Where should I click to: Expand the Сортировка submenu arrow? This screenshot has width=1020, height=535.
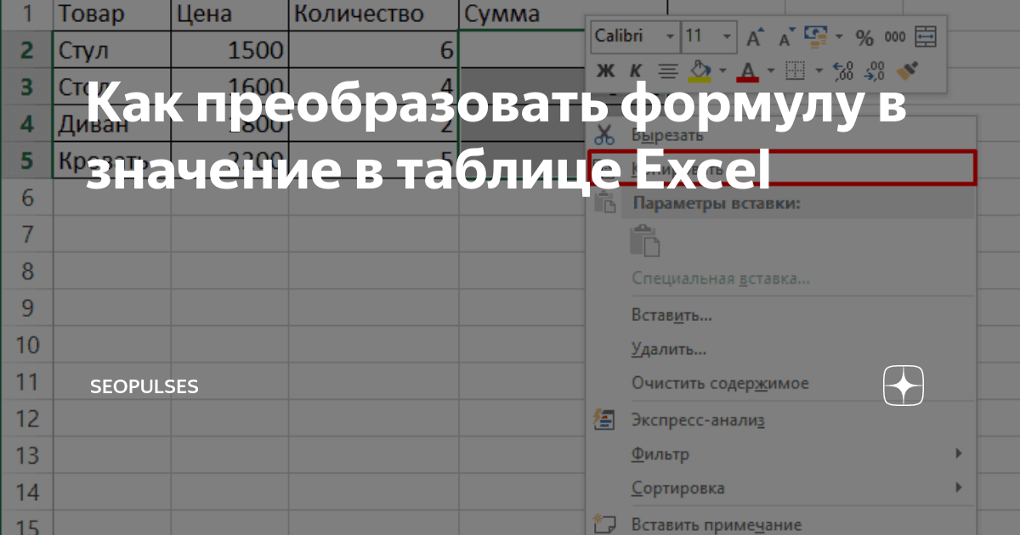pos(959,487)
